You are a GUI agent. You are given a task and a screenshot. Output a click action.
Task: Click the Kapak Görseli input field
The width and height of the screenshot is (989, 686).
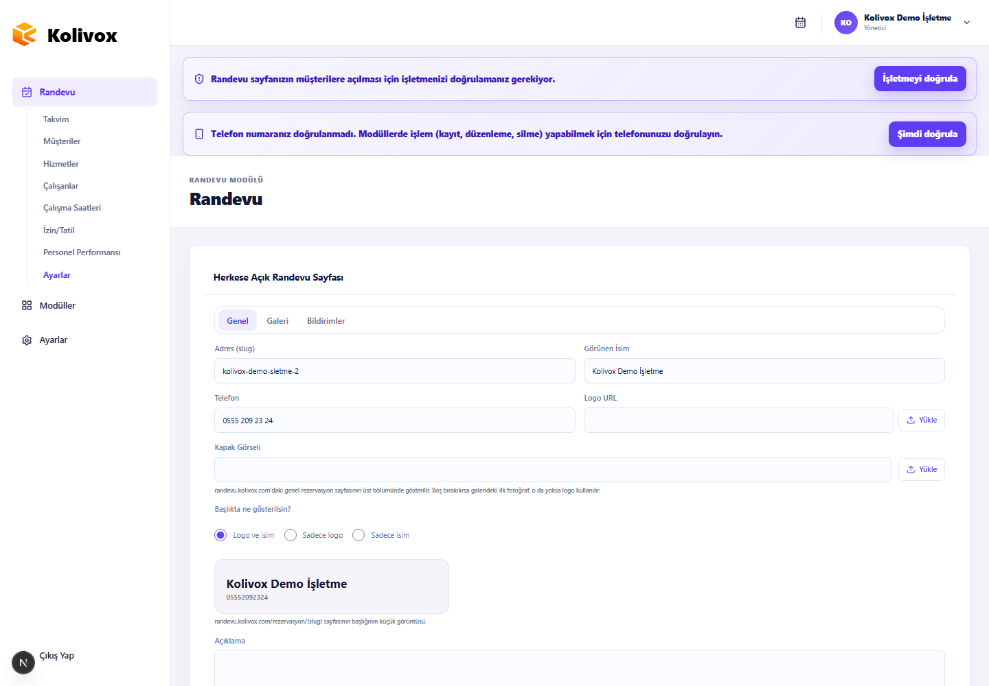tap(553, 470)
